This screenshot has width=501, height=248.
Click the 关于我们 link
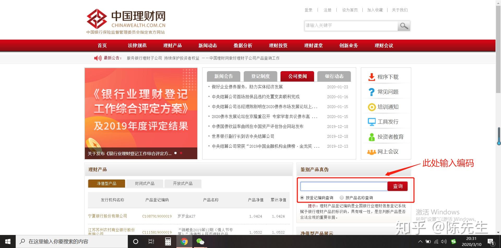tap(400, 10)
